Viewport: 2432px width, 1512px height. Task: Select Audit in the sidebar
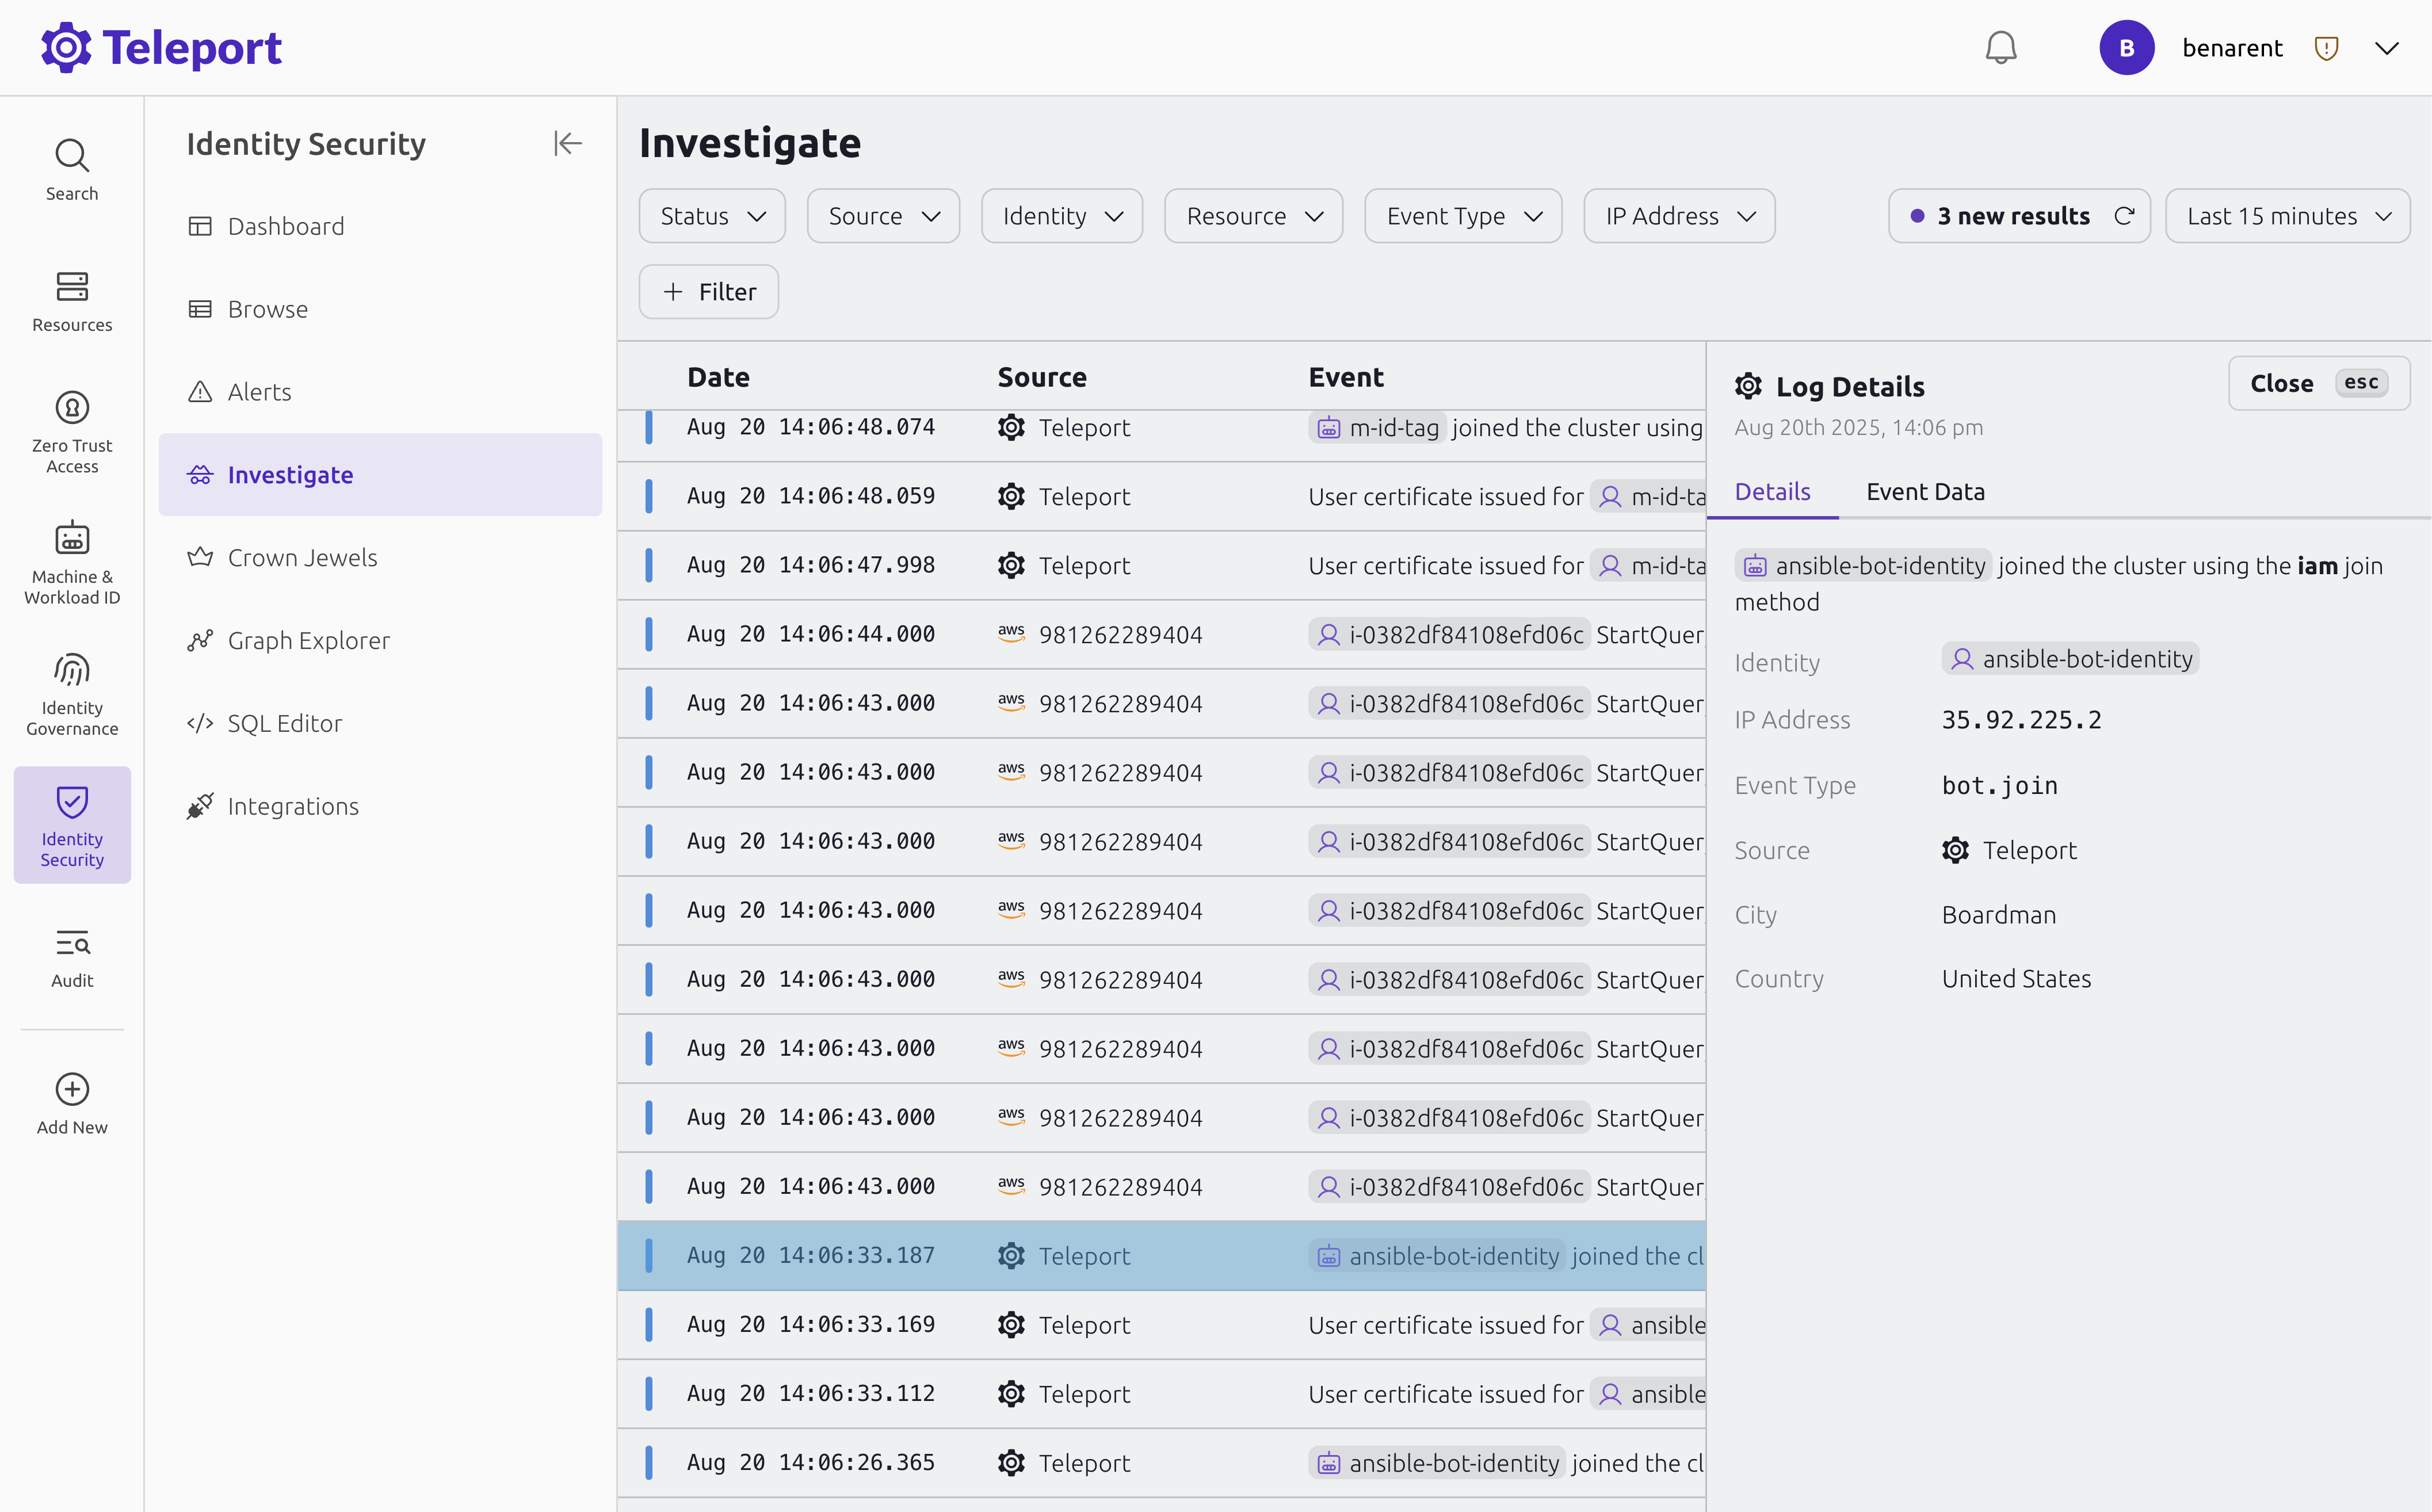click(x=71, y=957)
